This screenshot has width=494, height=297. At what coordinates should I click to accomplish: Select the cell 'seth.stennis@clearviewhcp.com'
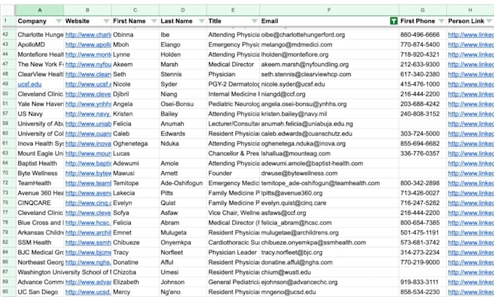(x=329, y=74)
